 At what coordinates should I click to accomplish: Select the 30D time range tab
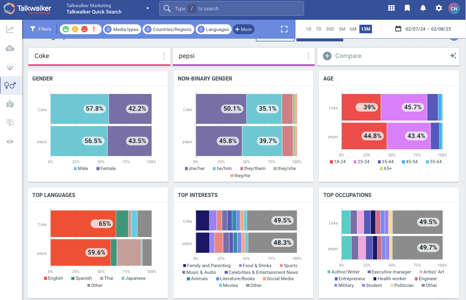click(330, 29)
